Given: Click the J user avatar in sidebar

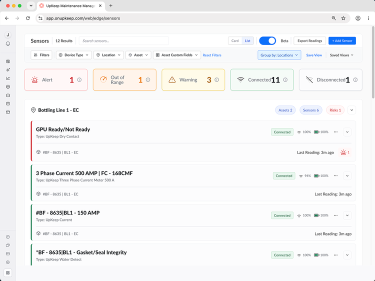Looking at the screenshot, I should (8, 35).
